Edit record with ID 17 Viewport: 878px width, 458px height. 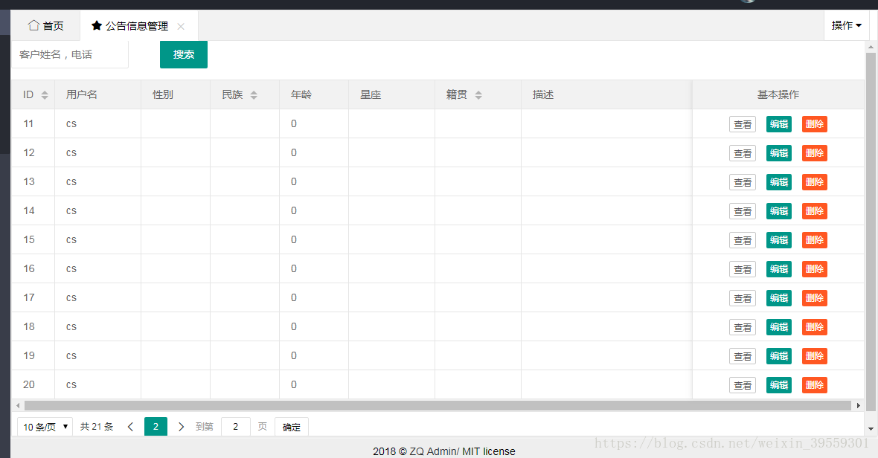point(779,299)
